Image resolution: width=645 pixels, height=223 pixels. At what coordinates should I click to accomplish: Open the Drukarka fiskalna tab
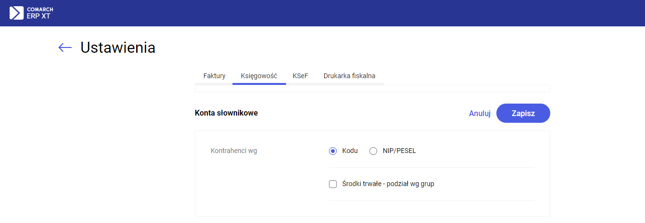click(x=349, y=76)
